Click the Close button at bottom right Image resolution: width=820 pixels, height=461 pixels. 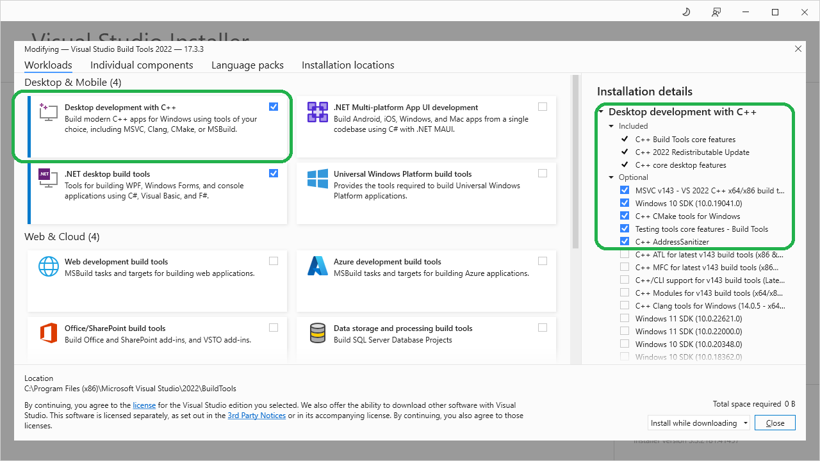pyautogui.click(x=775, y=423)
